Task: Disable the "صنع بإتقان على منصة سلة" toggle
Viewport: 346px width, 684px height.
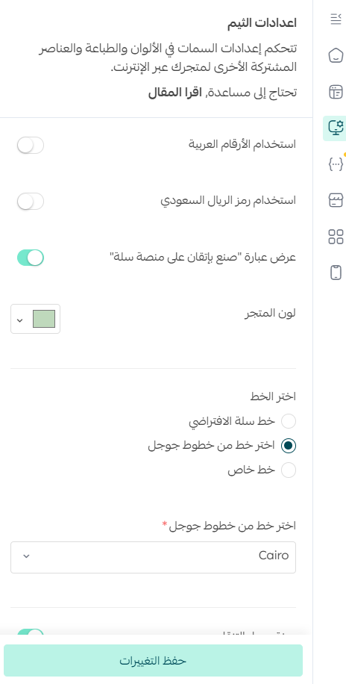Action: tap(31, 258)
